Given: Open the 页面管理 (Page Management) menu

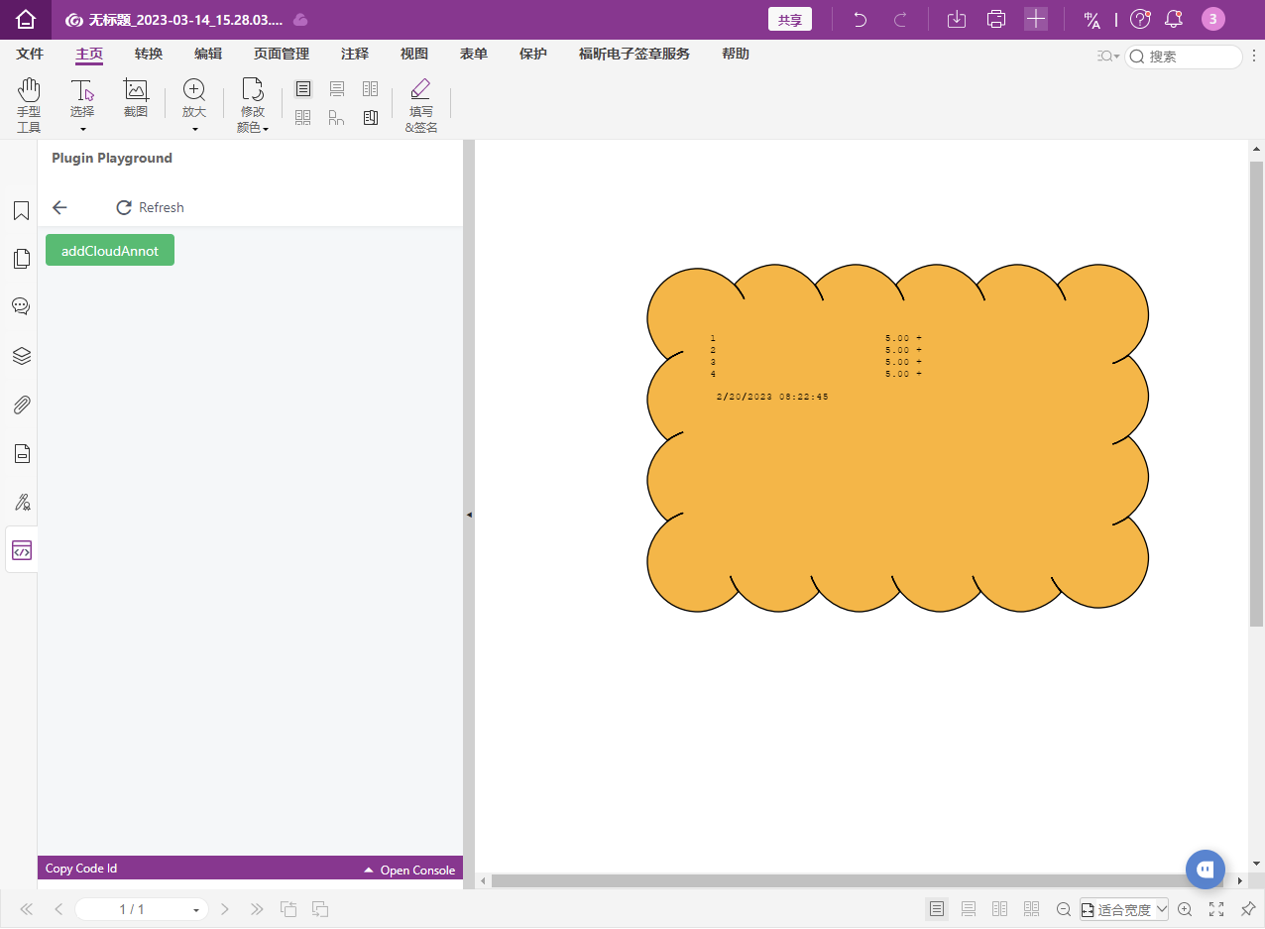Looking at the screenshot, I should pyautogui.click(x=281, y=55).
